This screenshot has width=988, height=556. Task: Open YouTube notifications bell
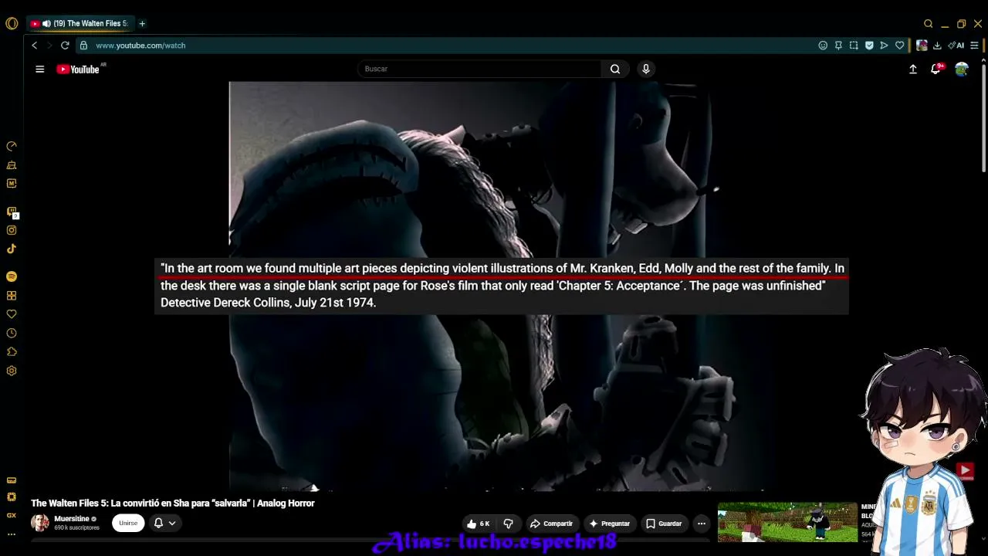pos(936,69)
